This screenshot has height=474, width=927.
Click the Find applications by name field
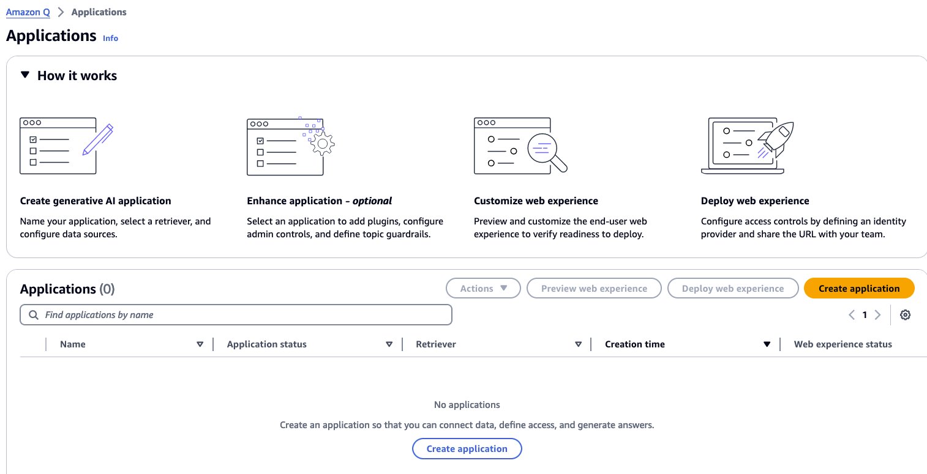(236, 315)
